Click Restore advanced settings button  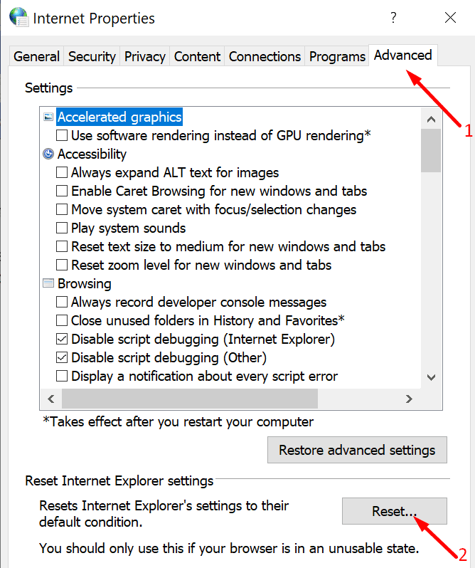(x=357, y=450)
